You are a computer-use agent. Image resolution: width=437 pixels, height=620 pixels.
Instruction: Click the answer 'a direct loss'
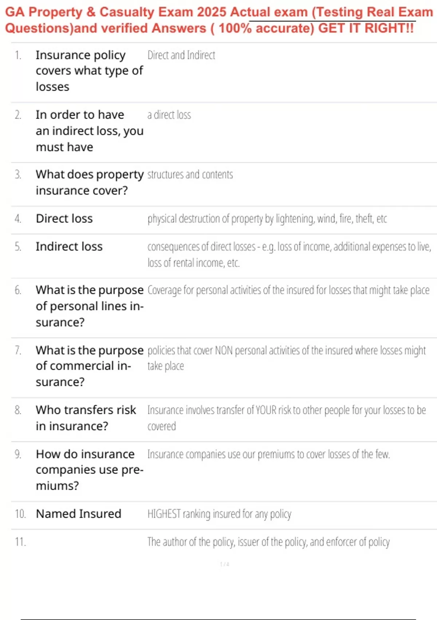click(169, 115)
